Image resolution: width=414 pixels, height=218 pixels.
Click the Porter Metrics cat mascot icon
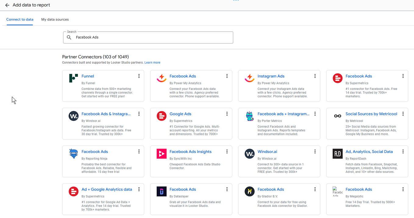249,116
